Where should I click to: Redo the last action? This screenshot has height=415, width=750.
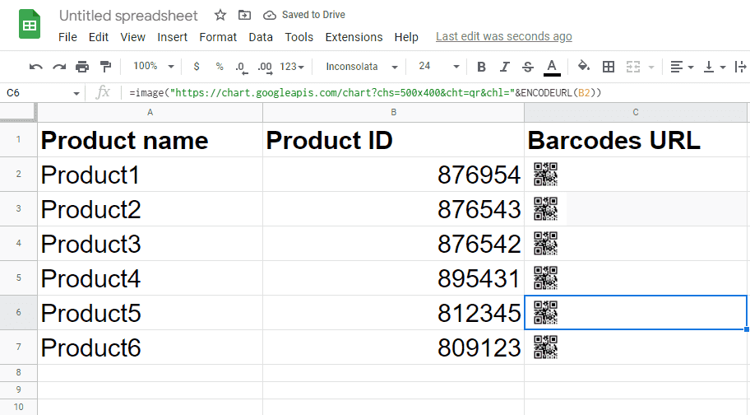pyautogui.click(x=59, y=67)
